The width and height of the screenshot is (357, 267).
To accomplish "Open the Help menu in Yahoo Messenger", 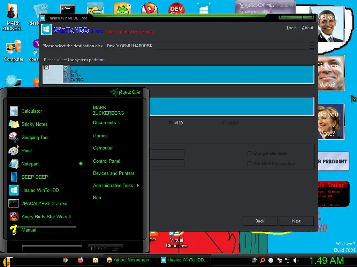I will [266, 11].
